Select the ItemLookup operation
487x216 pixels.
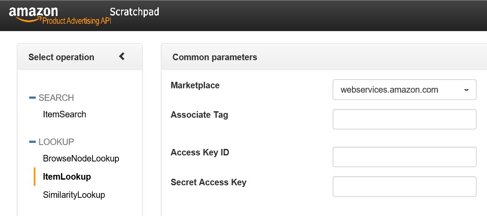pyautogui.click(x=67, y=177)
